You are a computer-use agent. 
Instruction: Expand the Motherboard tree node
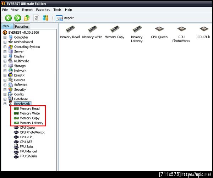coord(5,42)
